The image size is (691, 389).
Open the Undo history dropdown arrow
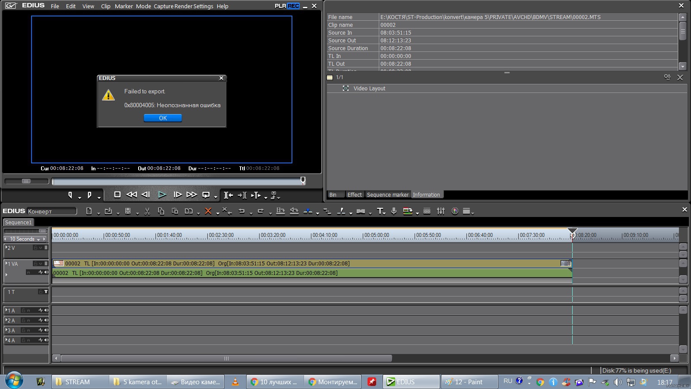251,213
